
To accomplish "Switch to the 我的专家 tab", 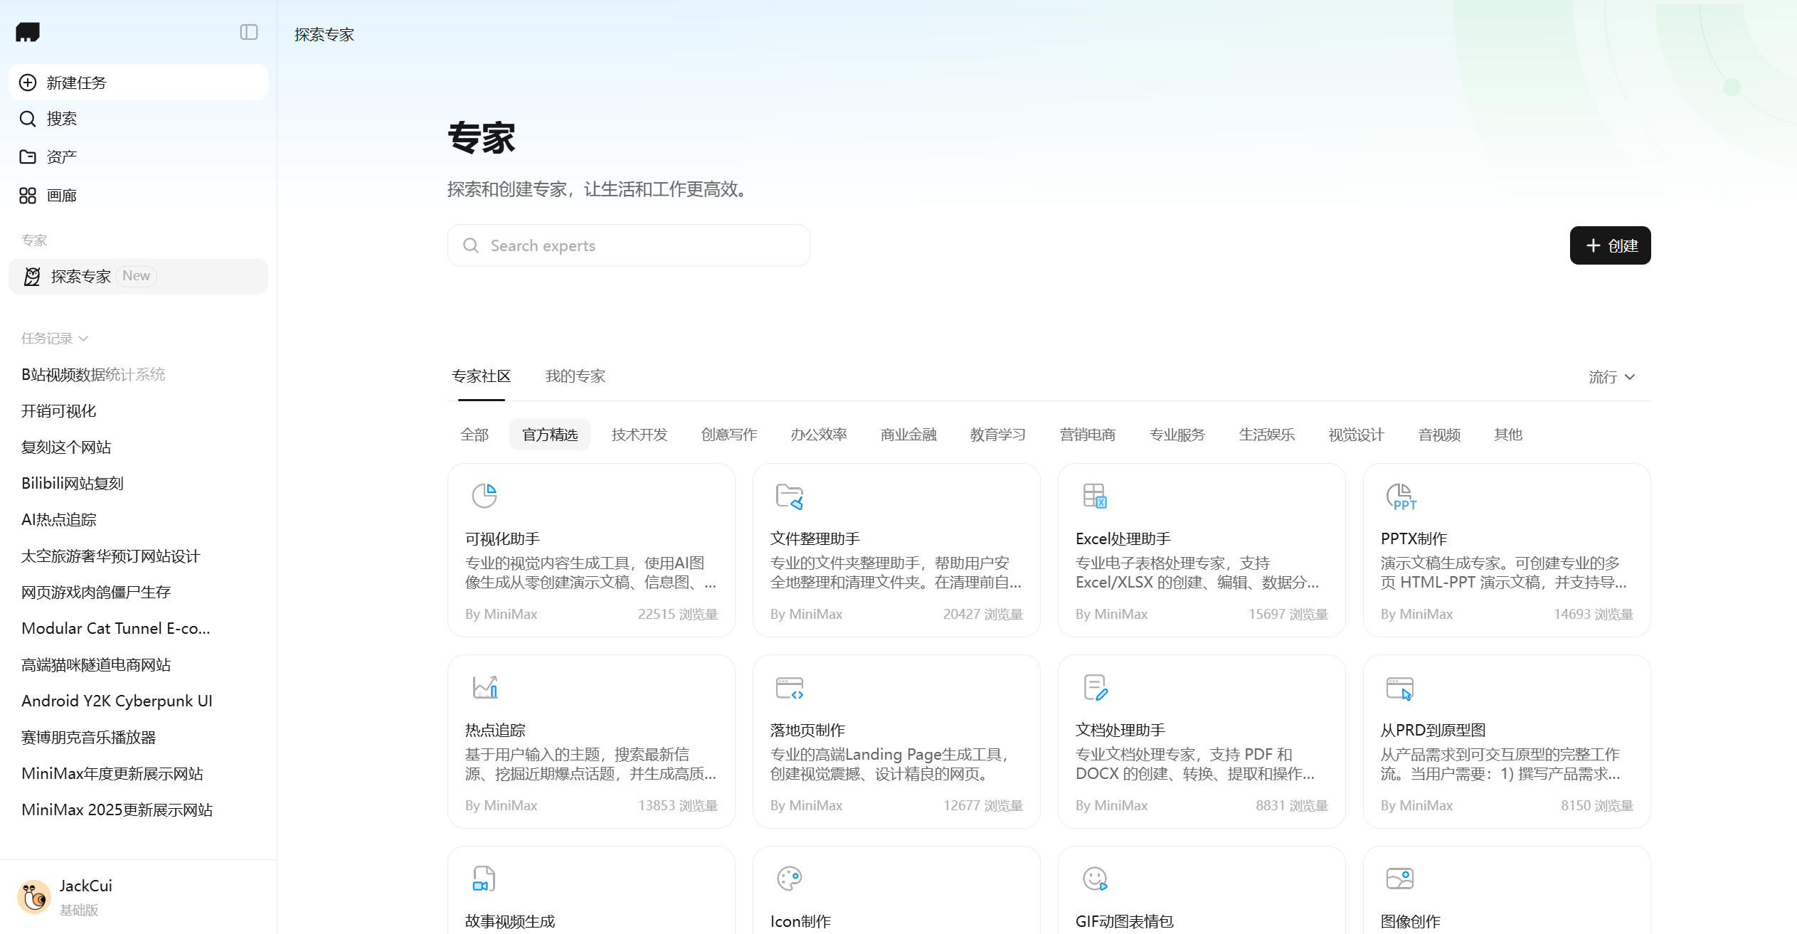I will 575,376.
